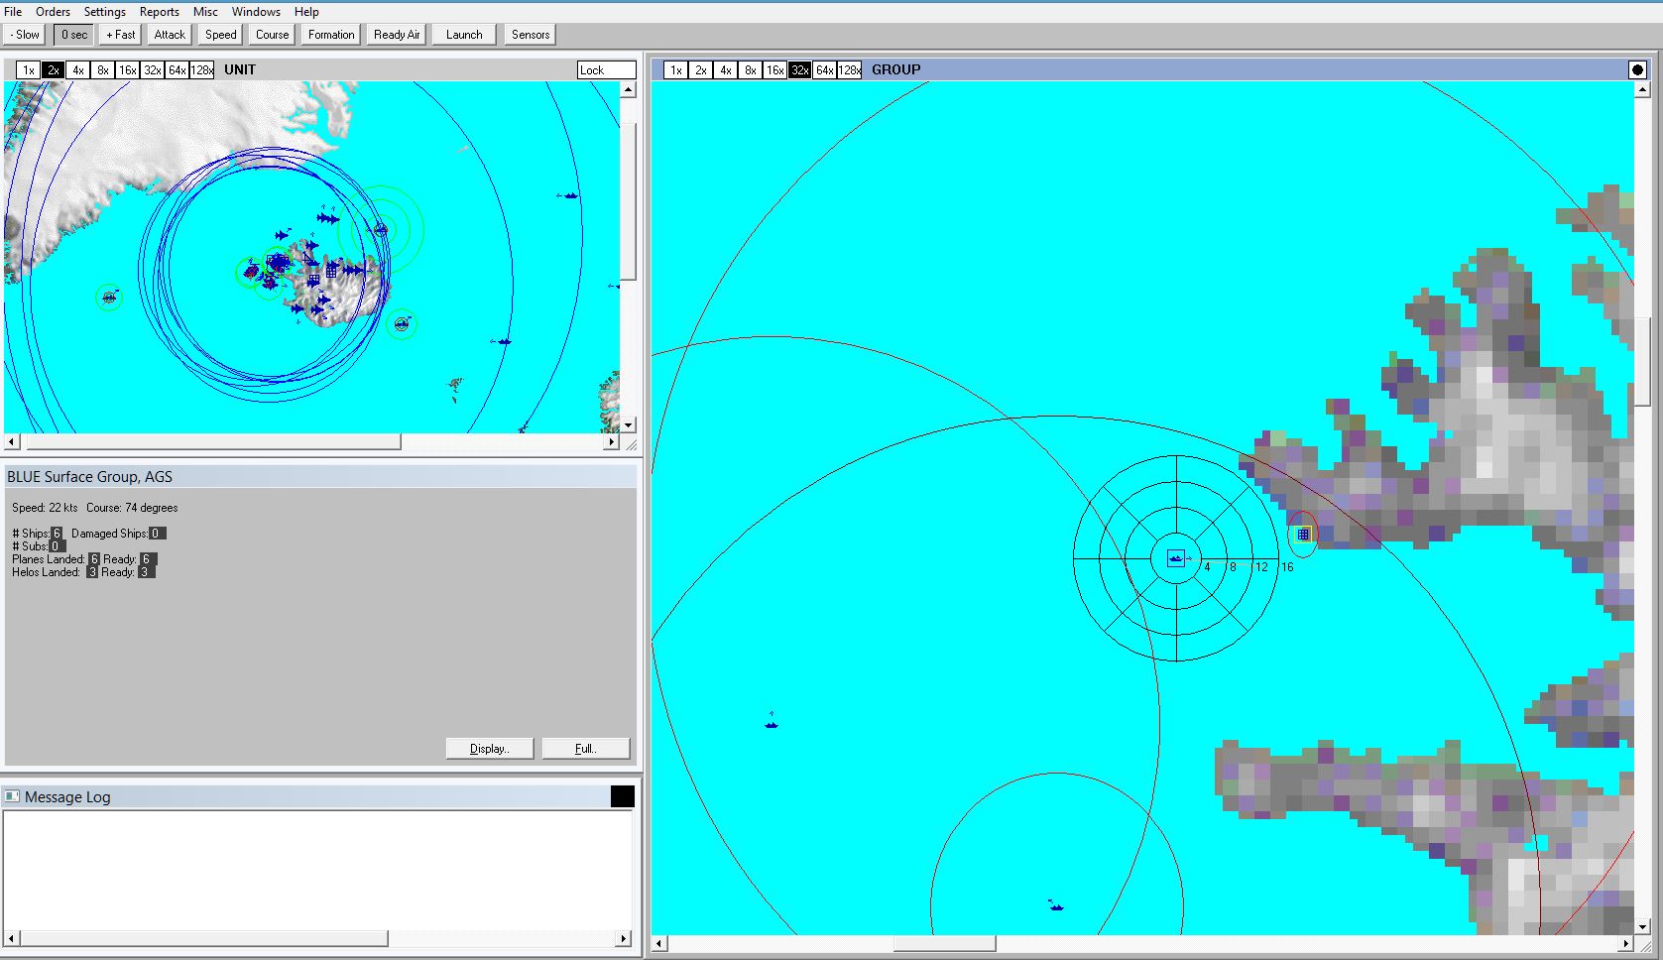This screenshot has width=1663, height=960.
Task: Open the Formation editor button
Action: click(x=331, y=35)
